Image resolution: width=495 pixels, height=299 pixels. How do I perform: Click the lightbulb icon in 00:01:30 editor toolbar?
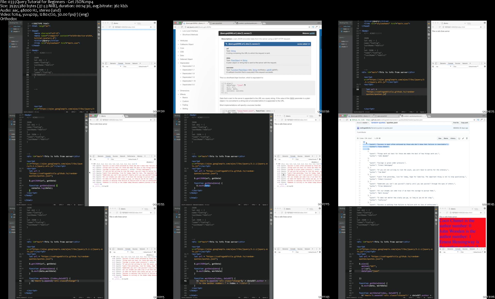(x=99, y=38)
